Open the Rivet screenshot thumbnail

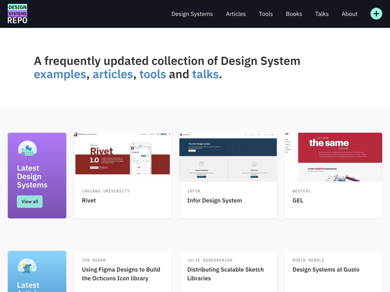click(123, 157)
